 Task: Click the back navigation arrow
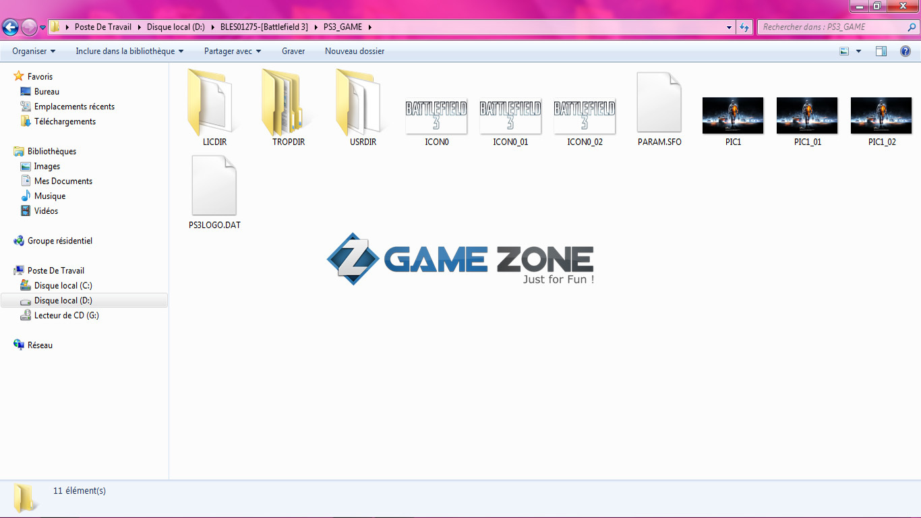tap(11, 27)
